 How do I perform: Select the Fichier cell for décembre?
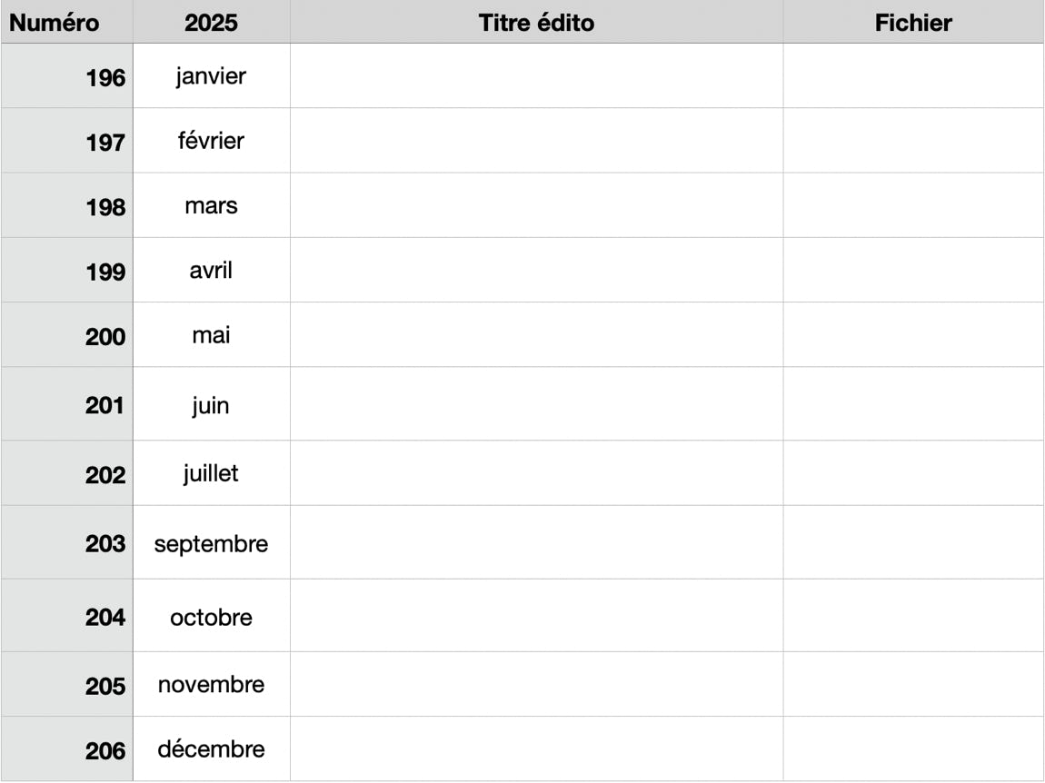913,749
